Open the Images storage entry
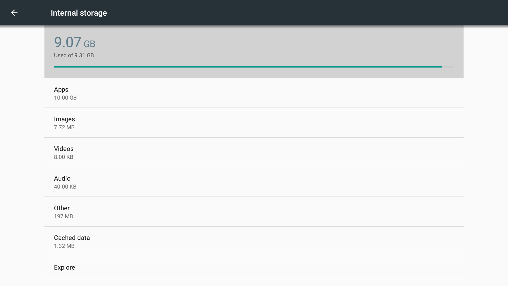Screen dimensions: 508x286 pyautogui.click(x=254, y=123)
